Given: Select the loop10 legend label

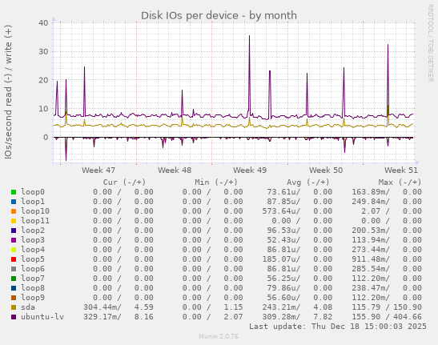Looking at the screenshot, I should pos(35,211).
